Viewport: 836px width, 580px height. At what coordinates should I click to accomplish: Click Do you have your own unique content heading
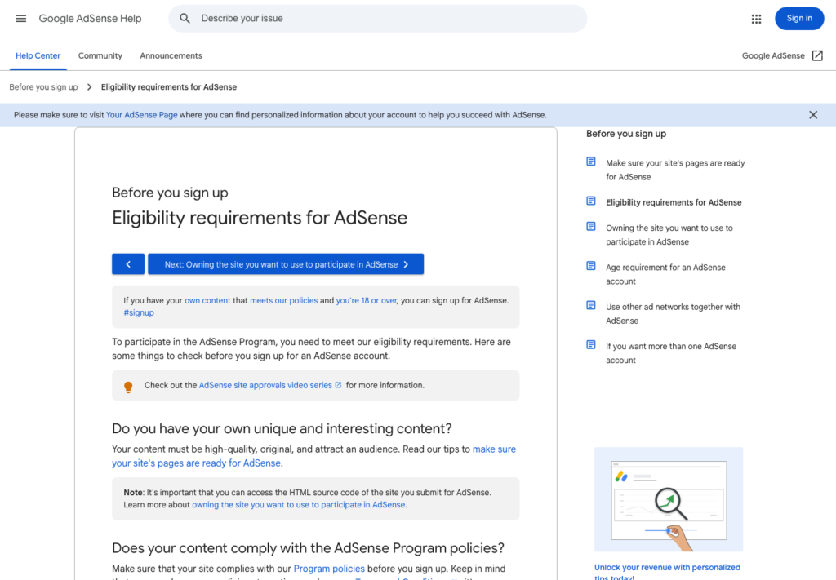point(282,429)
